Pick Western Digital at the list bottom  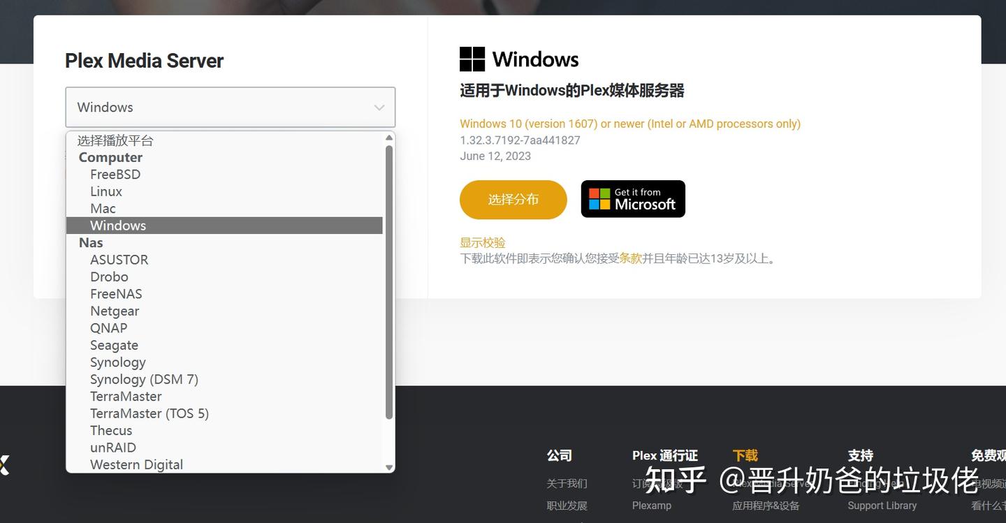136,464
